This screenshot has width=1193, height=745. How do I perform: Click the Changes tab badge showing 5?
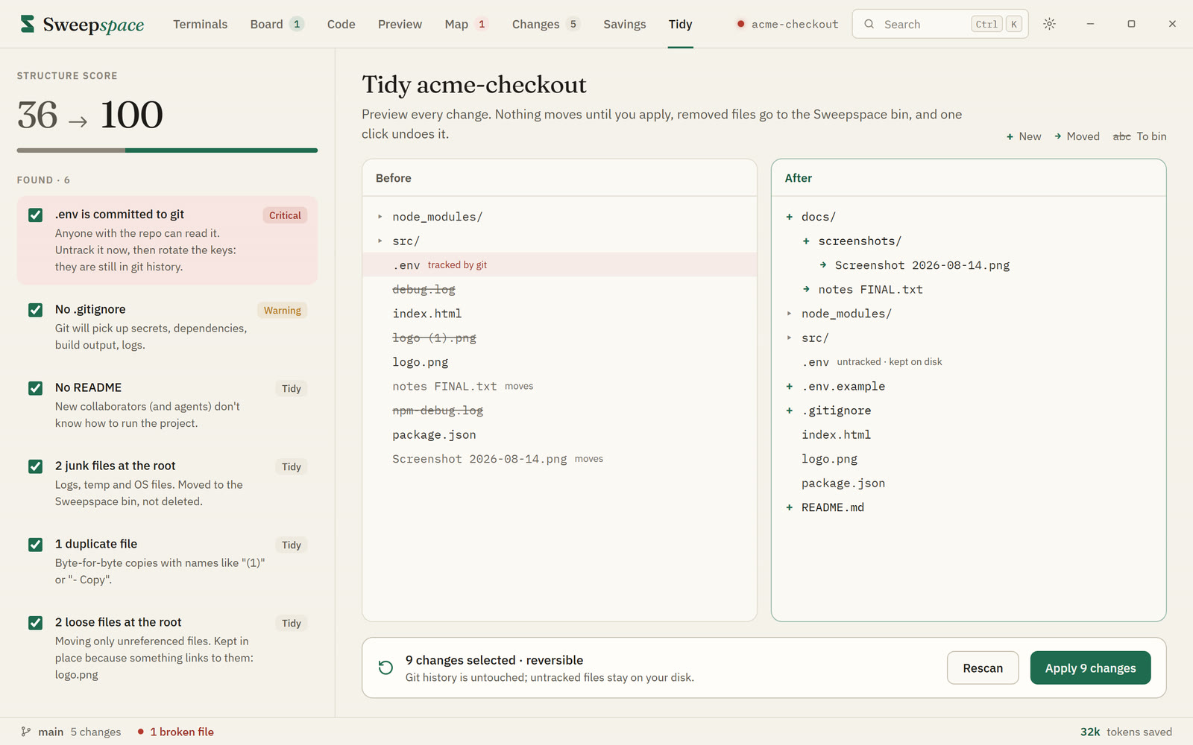click(x=573, y=24)
